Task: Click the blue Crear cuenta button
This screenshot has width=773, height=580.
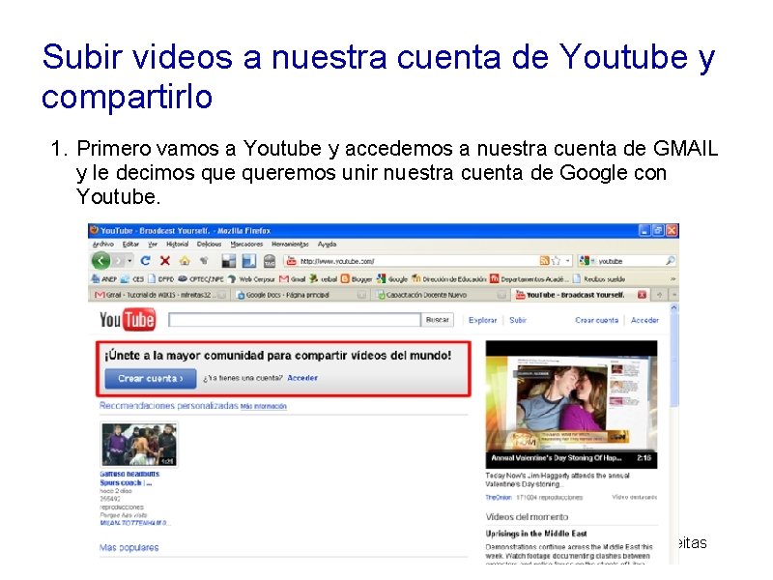Action: coord(151,378)
